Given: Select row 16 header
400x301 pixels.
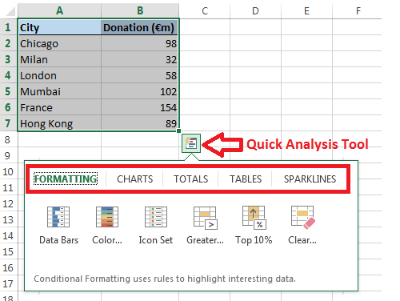Looking at the screenshot, I should coord(8,267).
